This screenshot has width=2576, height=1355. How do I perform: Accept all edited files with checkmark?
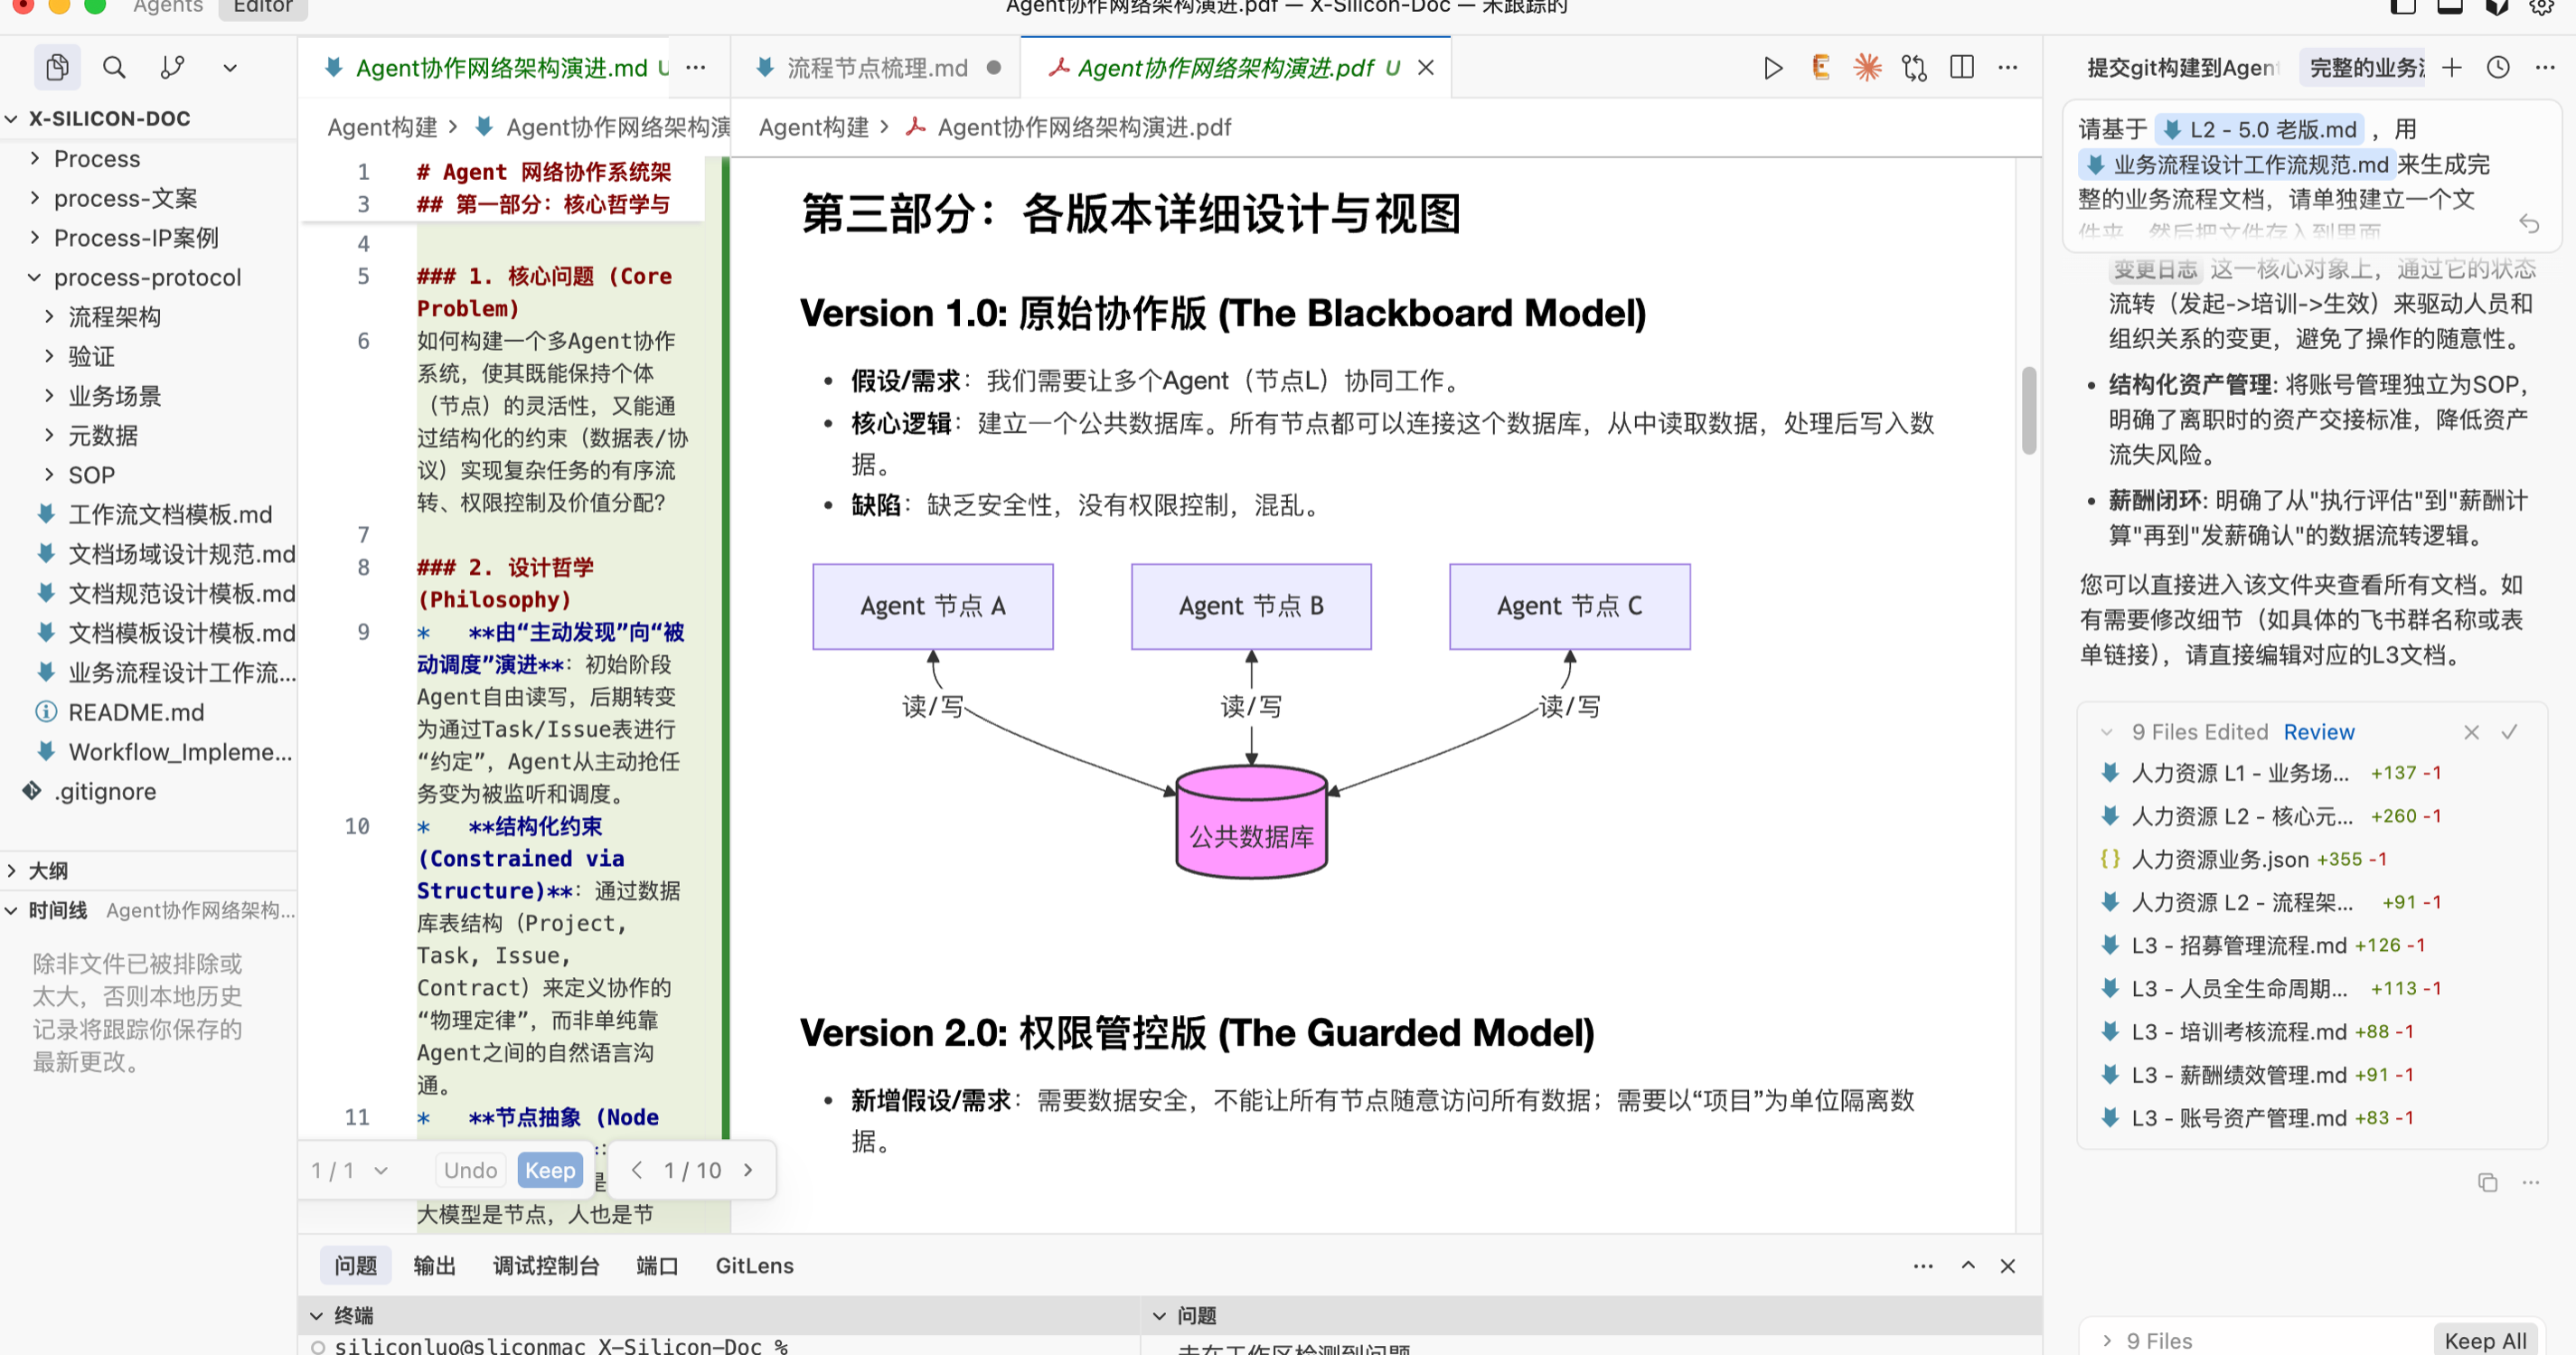pyautogui.click(x=2509, y=732)
